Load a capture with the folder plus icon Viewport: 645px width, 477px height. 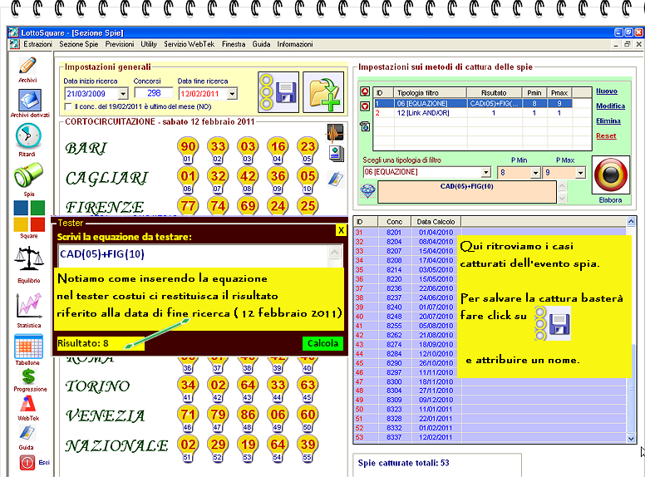click(323, 92)
